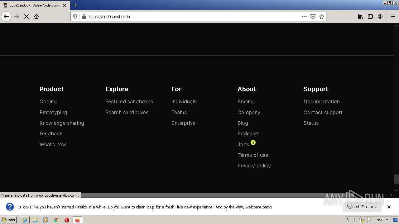Check the Status page link
Screen dimensions: 399x224
(311, 123)
